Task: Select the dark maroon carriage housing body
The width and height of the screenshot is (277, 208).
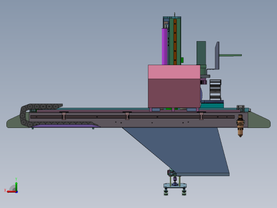Action: [x=174, y=93]
